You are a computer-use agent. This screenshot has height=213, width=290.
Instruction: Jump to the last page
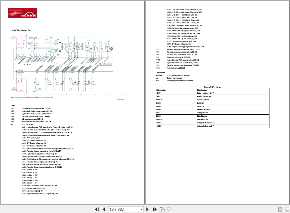[155, 209]
